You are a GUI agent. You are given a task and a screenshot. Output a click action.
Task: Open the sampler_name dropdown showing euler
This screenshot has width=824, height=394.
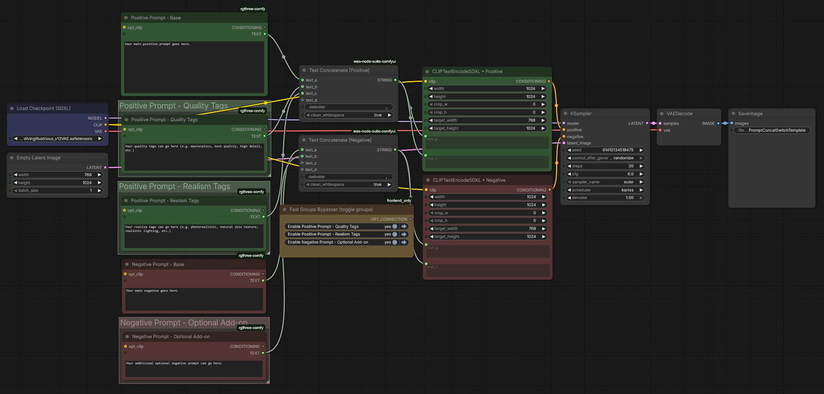[x=605, y=182]
